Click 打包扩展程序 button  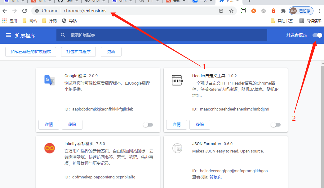pos(78,52)
